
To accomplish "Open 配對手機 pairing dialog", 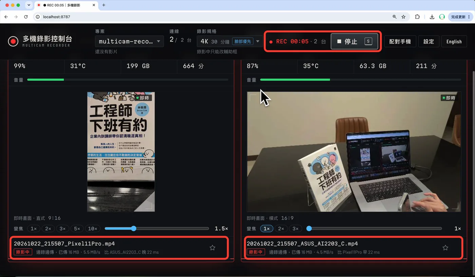I will (400, 41).
